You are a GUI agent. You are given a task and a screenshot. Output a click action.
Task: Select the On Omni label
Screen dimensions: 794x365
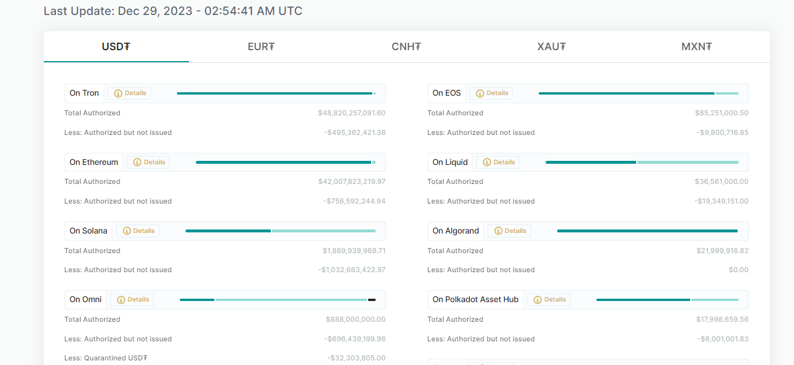(x=86, y=300)
